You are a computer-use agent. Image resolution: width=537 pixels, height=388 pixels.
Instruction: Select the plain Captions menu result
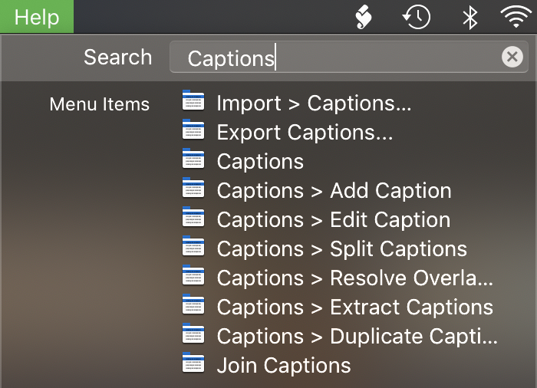[x=260, y=162]
